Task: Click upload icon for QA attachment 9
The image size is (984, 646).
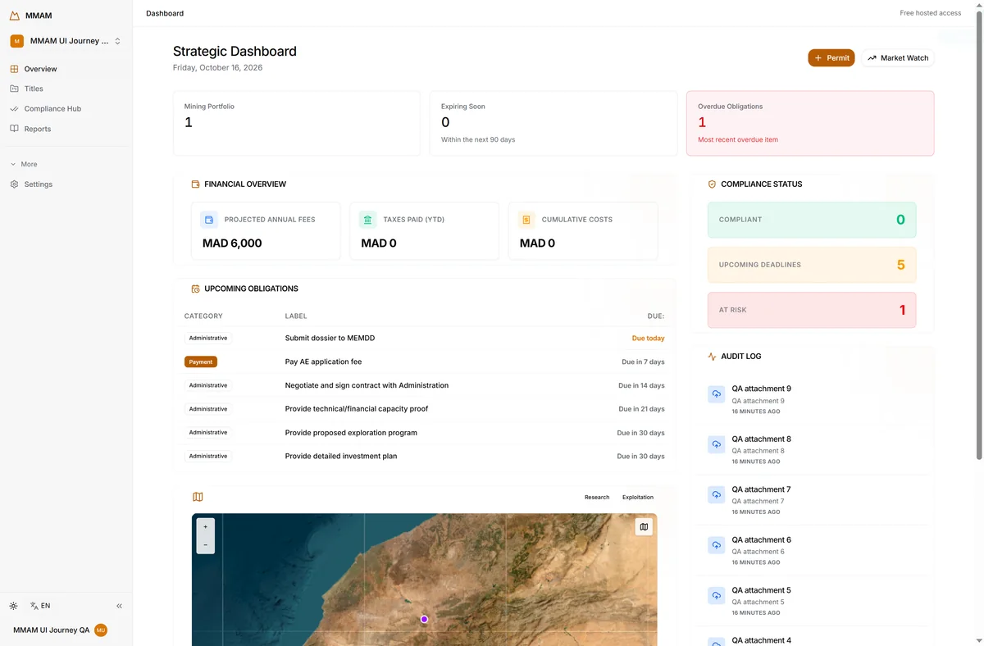Action: [x=717, y=394]
